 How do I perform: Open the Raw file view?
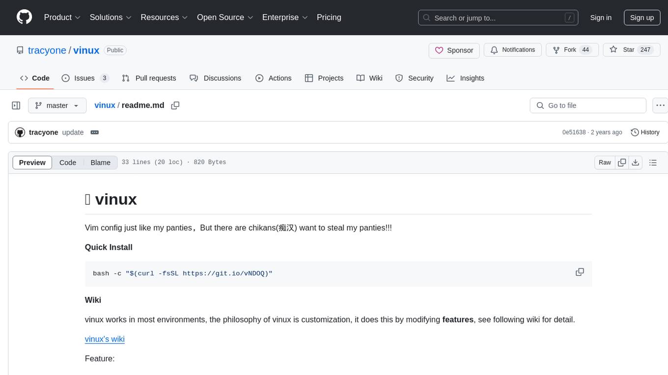605,162
